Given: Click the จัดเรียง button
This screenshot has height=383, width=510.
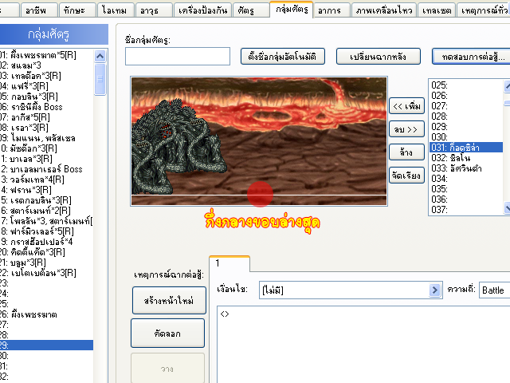Looking at the screenshot, I should coord(407,176).
